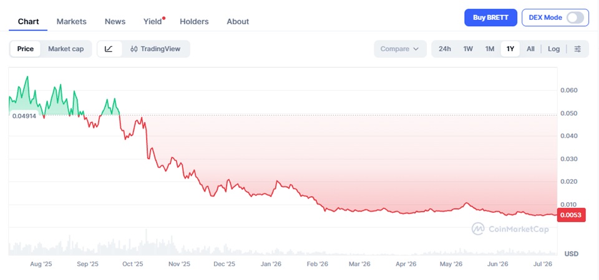Screen dimensions: 599x280
Task: Expand the Compare dropdown
Action: (x=400, y=49)
